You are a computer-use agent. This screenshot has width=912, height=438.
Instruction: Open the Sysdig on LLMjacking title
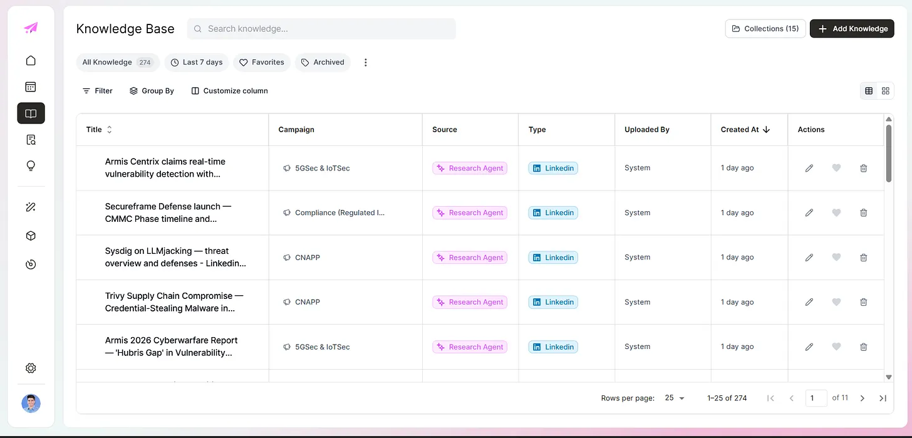coord(175,258)
